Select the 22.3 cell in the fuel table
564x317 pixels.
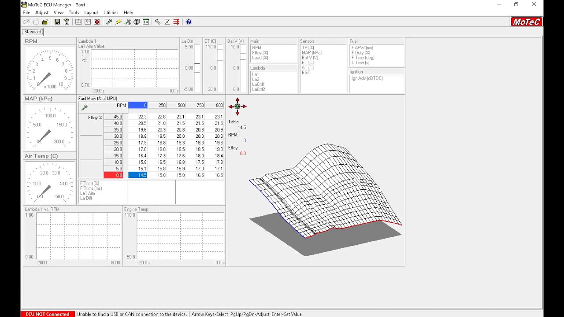click(x=137, y=117)
